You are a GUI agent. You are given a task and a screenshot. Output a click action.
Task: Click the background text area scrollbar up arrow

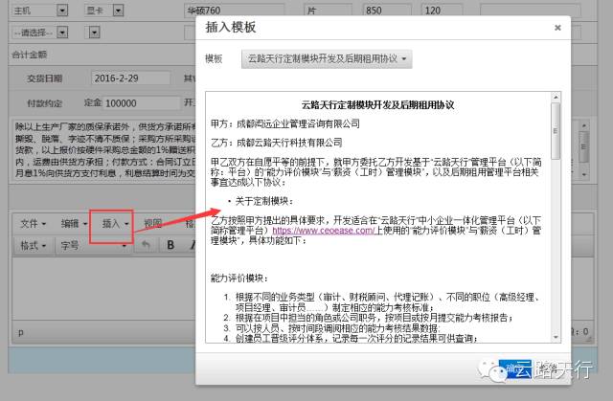(583, 125)
